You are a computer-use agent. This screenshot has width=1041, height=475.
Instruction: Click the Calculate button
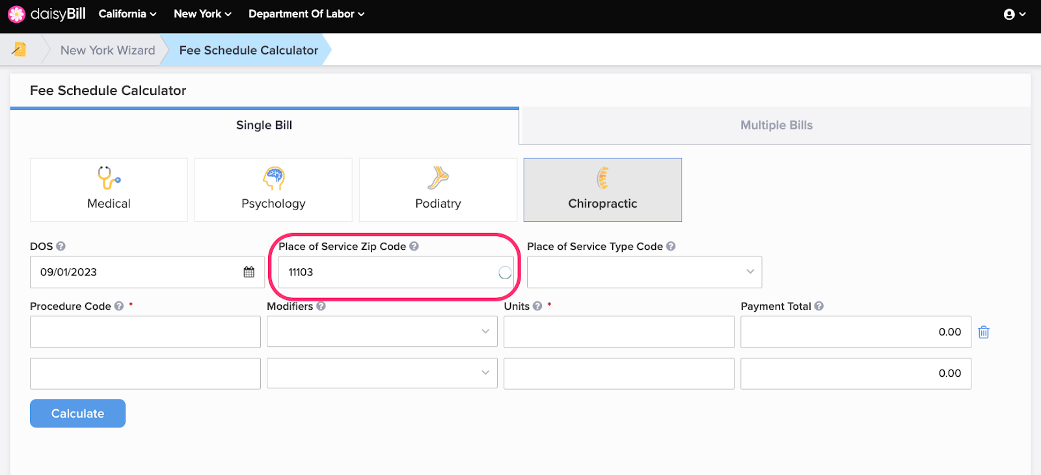point(77,413)
